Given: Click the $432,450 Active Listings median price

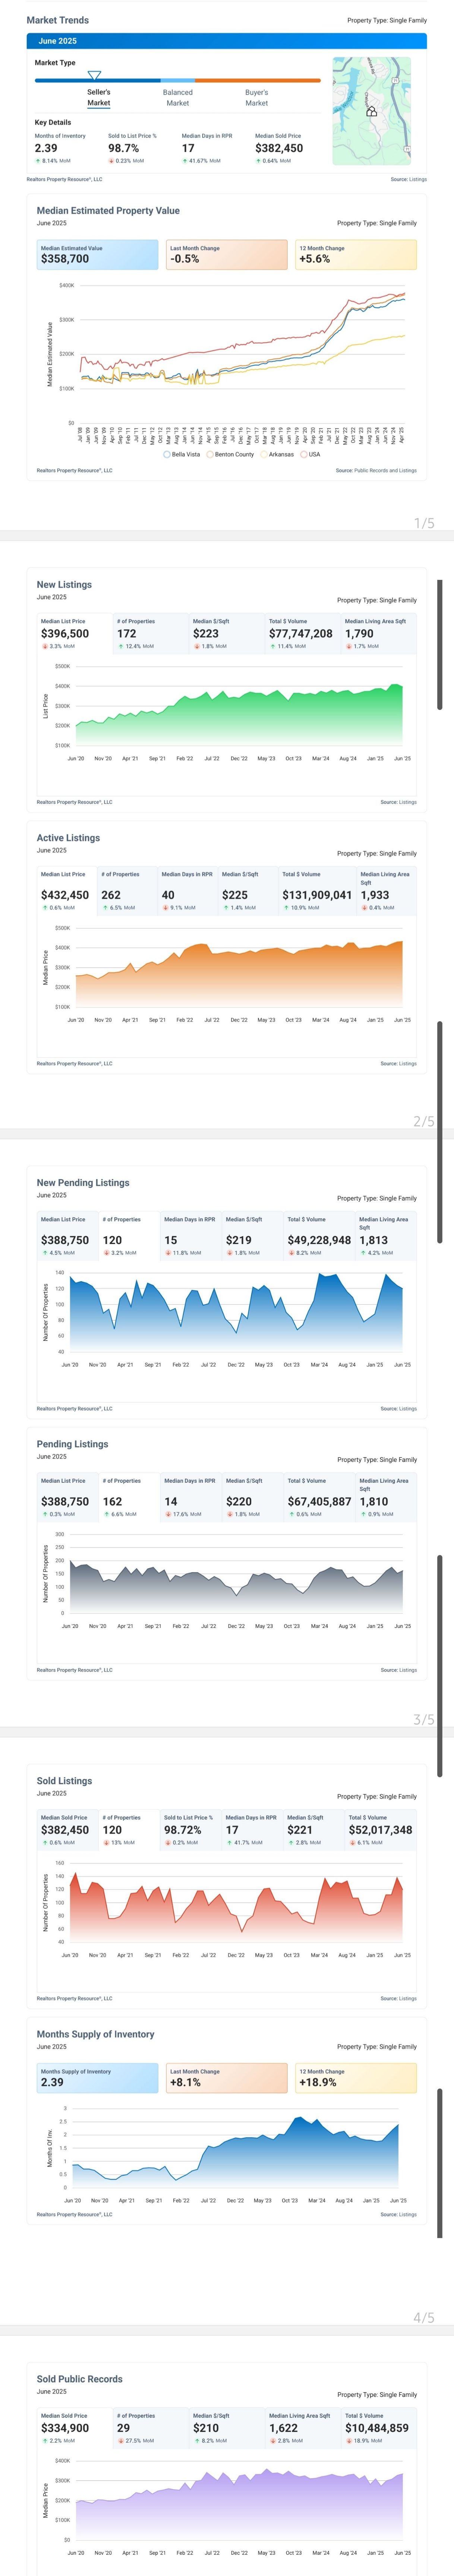Looking at the screenshot, I should tap(65, 895).
